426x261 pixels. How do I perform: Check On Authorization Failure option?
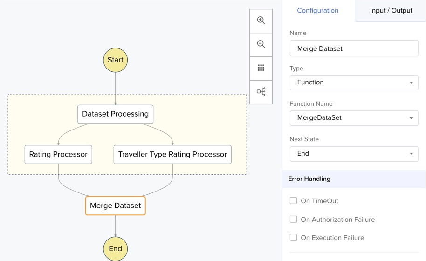293,219
